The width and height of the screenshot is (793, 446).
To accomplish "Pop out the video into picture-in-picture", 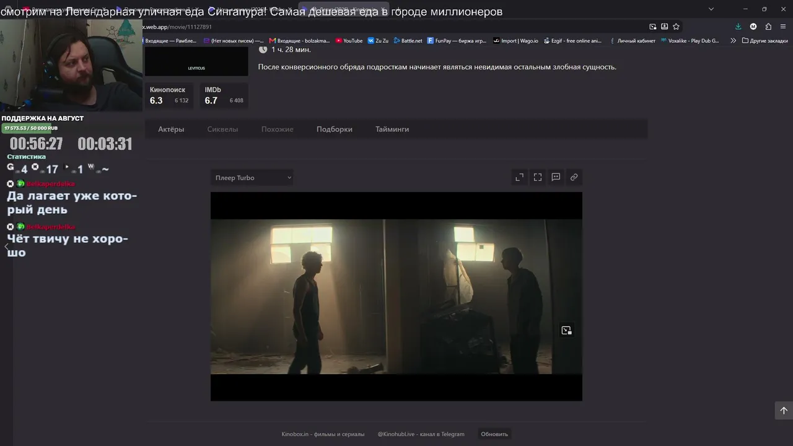I will tap(566, 331).
